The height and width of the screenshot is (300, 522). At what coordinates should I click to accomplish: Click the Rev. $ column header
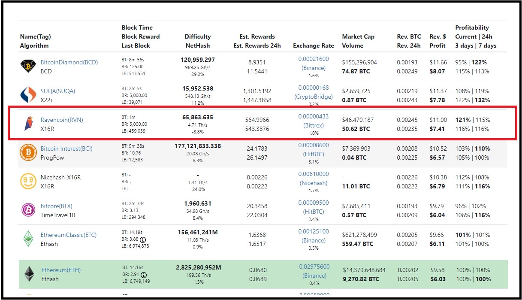click(438, 37)
